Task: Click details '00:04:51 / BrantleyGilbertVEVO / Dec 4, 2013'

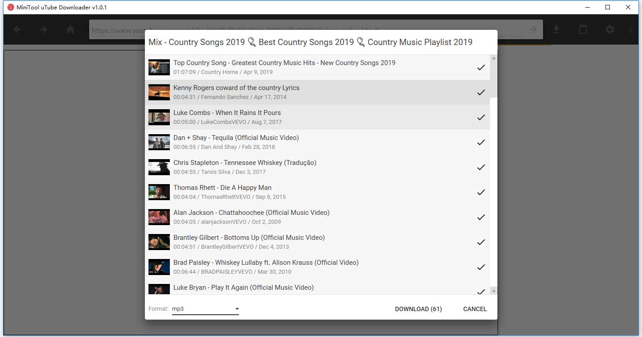Action: 231,247
